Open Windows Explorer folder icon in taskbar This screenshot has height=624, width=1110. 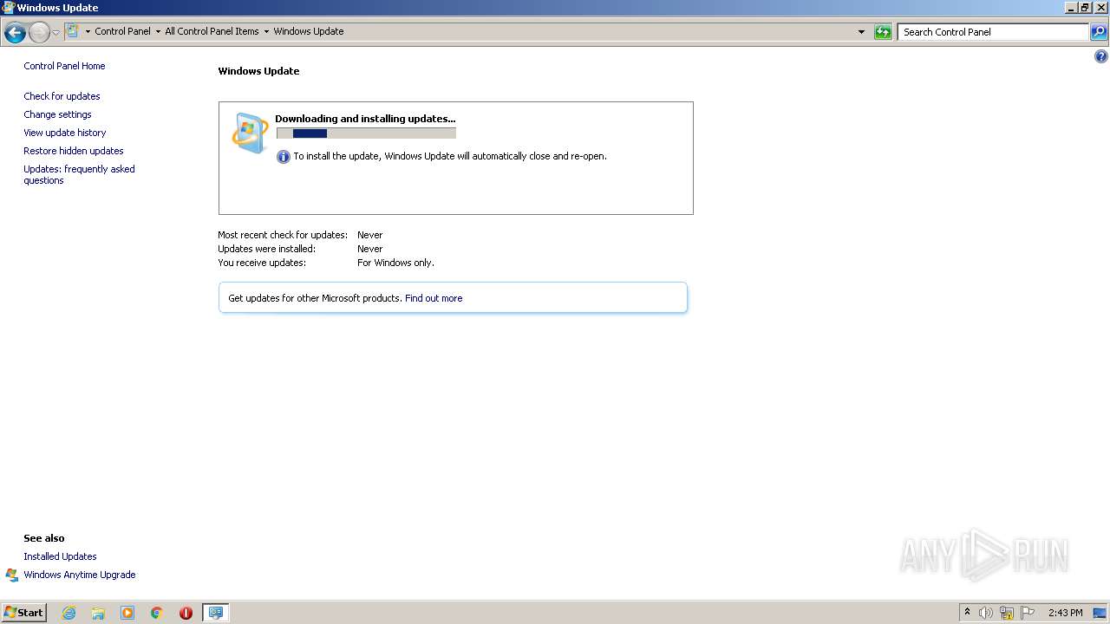click(98, 613)
